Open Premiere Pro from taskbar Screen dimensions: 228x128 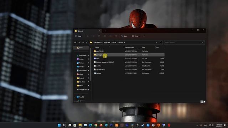[x=127, y=125]
